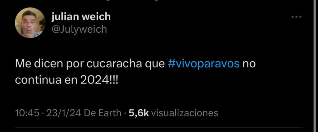The width and height of the screenshot is (318, 132).
Task: Select the text 'continua en 2024!!!'
Action: point(66,80)
